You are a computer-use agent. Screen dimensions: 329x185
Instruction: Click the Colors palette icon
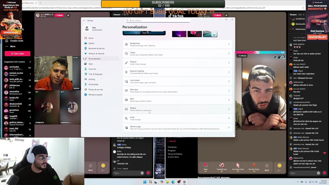tap(126, 53)
